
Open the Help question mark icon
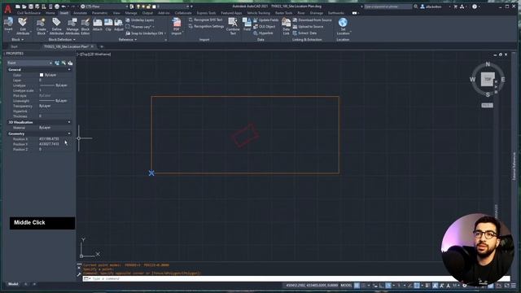click(x=475, y=7)
